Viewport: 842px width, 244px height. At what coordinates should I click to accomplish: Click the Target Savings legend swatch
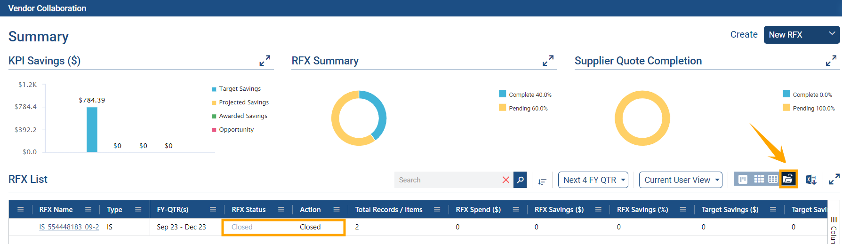(214, 89)
